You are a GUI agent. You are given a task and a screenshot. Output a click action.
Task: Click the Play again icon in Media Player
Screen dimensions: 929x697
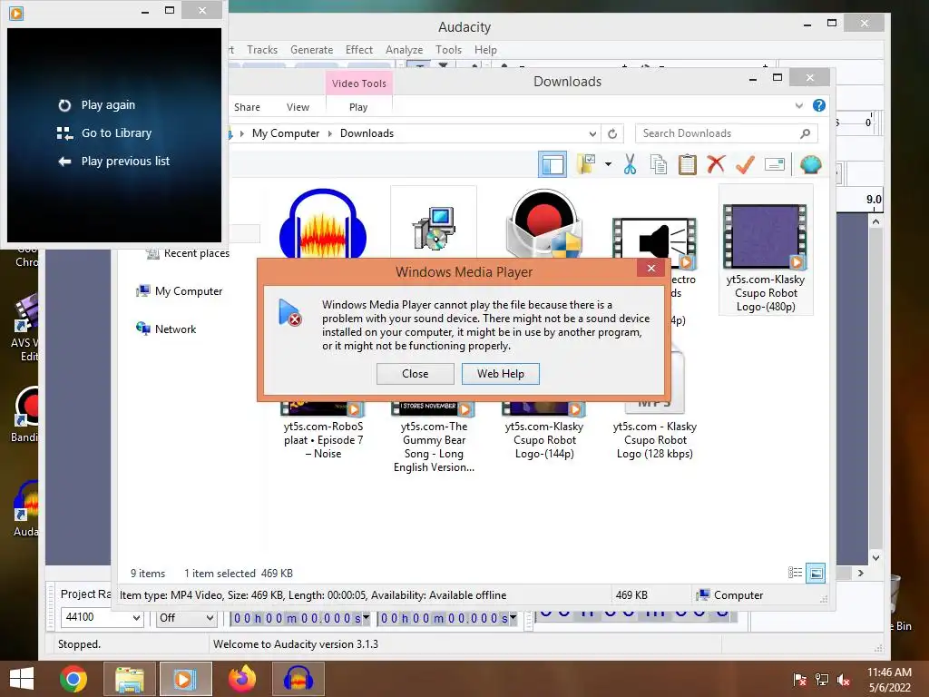click(x=64, y=105)
